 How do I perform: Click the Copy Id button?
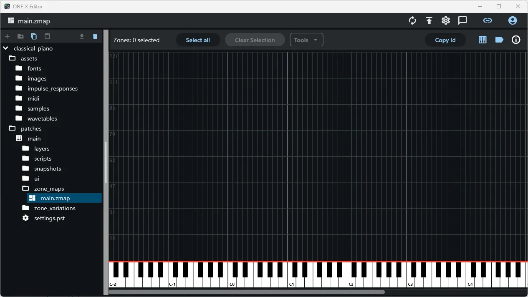445,40
